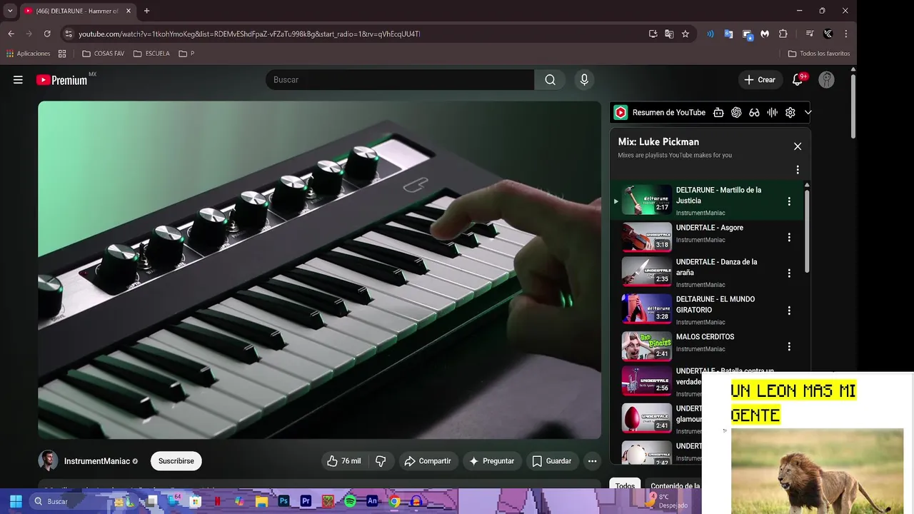The image size is (914, 514).
Task: Select the Todos filter chip
Action: (625, 486)
